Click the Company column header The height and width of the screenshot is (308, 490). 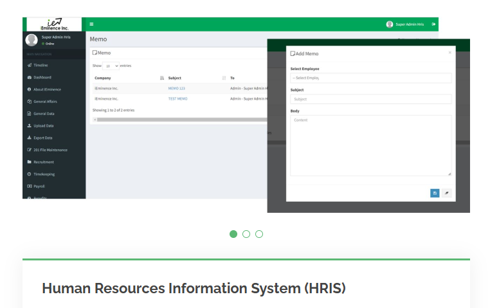103,78
